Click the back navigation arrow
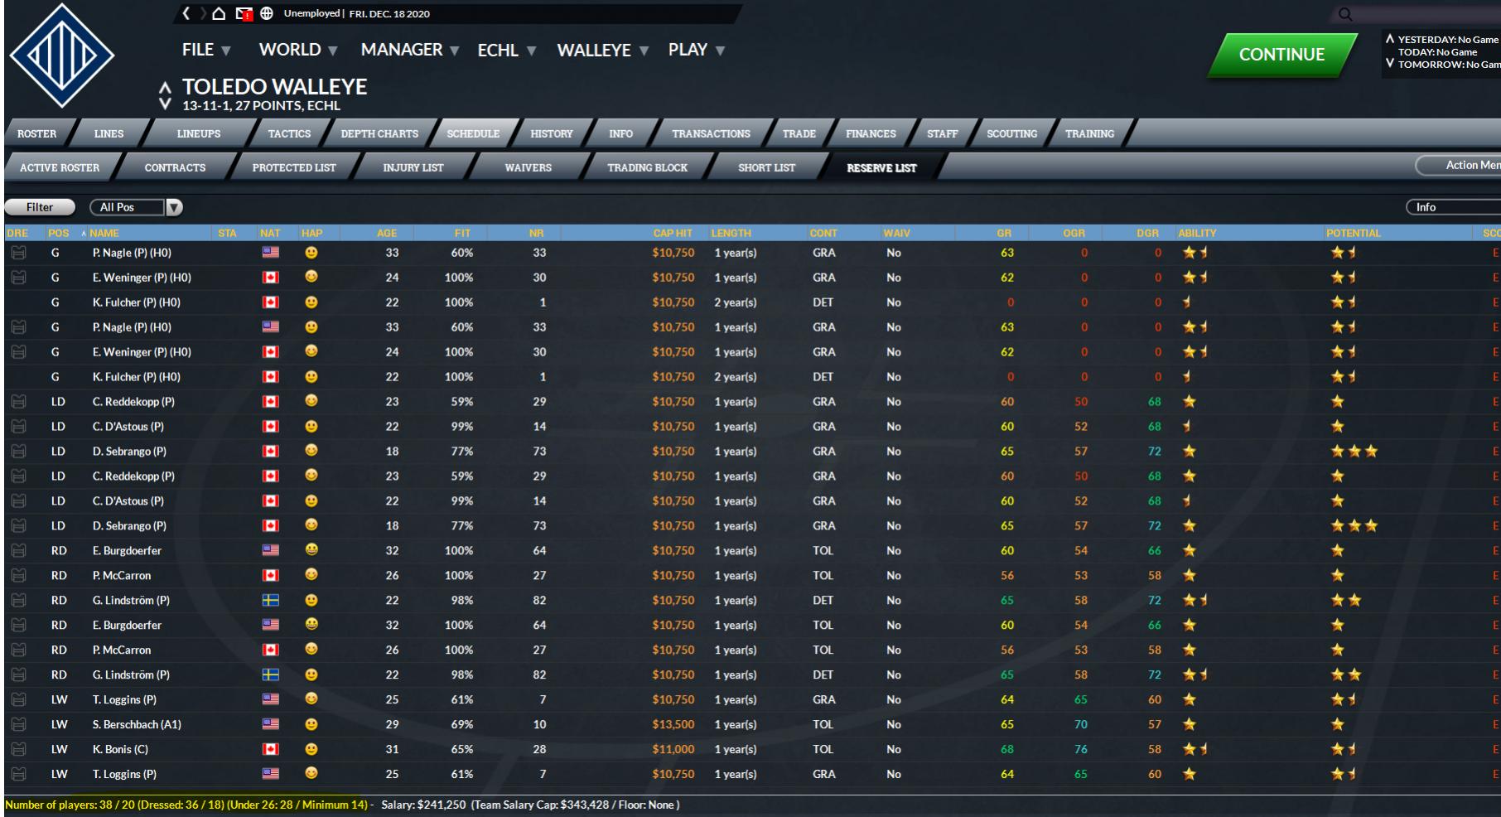This screenshot has width=1501, height=817. (x=186, y=13)
